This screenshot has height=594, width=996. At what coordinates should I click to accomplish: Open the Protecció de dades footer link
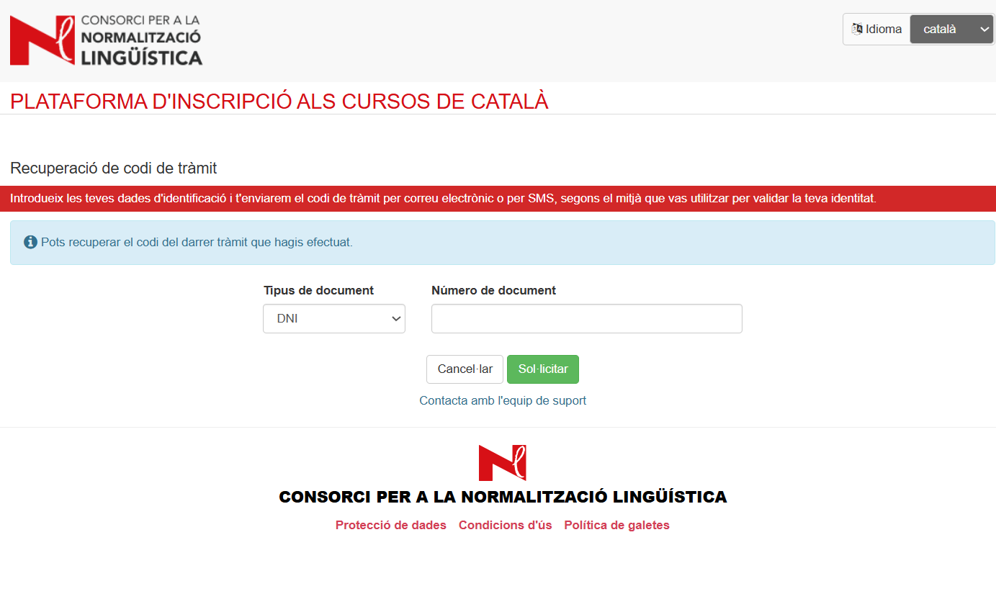tap(390, 526)
